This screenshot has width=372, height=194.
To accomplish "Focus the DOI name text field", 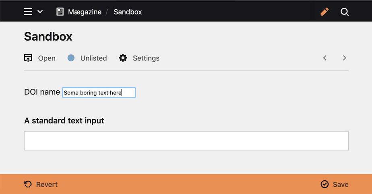I will click(x=99, y=92).
